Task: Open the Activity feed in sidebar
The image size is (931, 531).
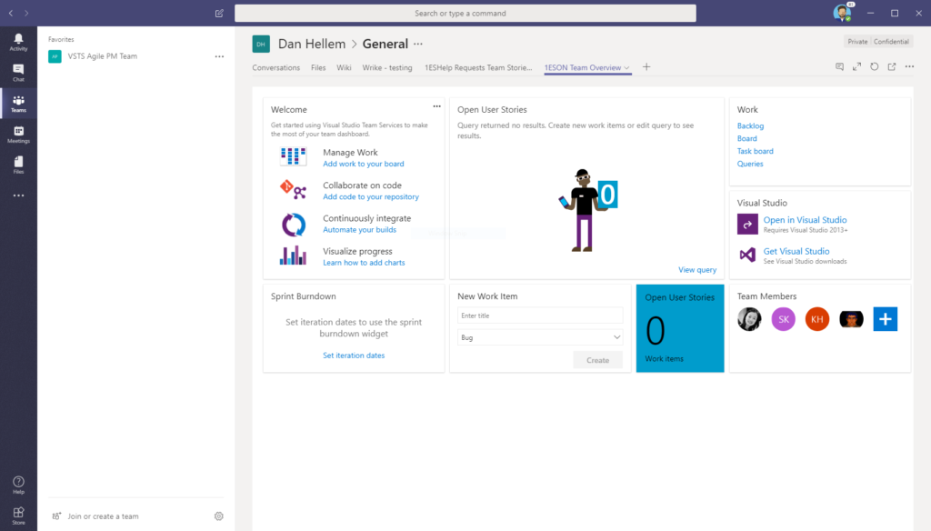Action: click(x=18, y=42)
